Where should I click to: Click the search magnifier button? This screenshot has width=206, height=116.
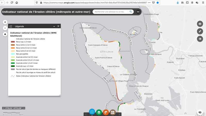pyautogui.click(x=131, y=12)
